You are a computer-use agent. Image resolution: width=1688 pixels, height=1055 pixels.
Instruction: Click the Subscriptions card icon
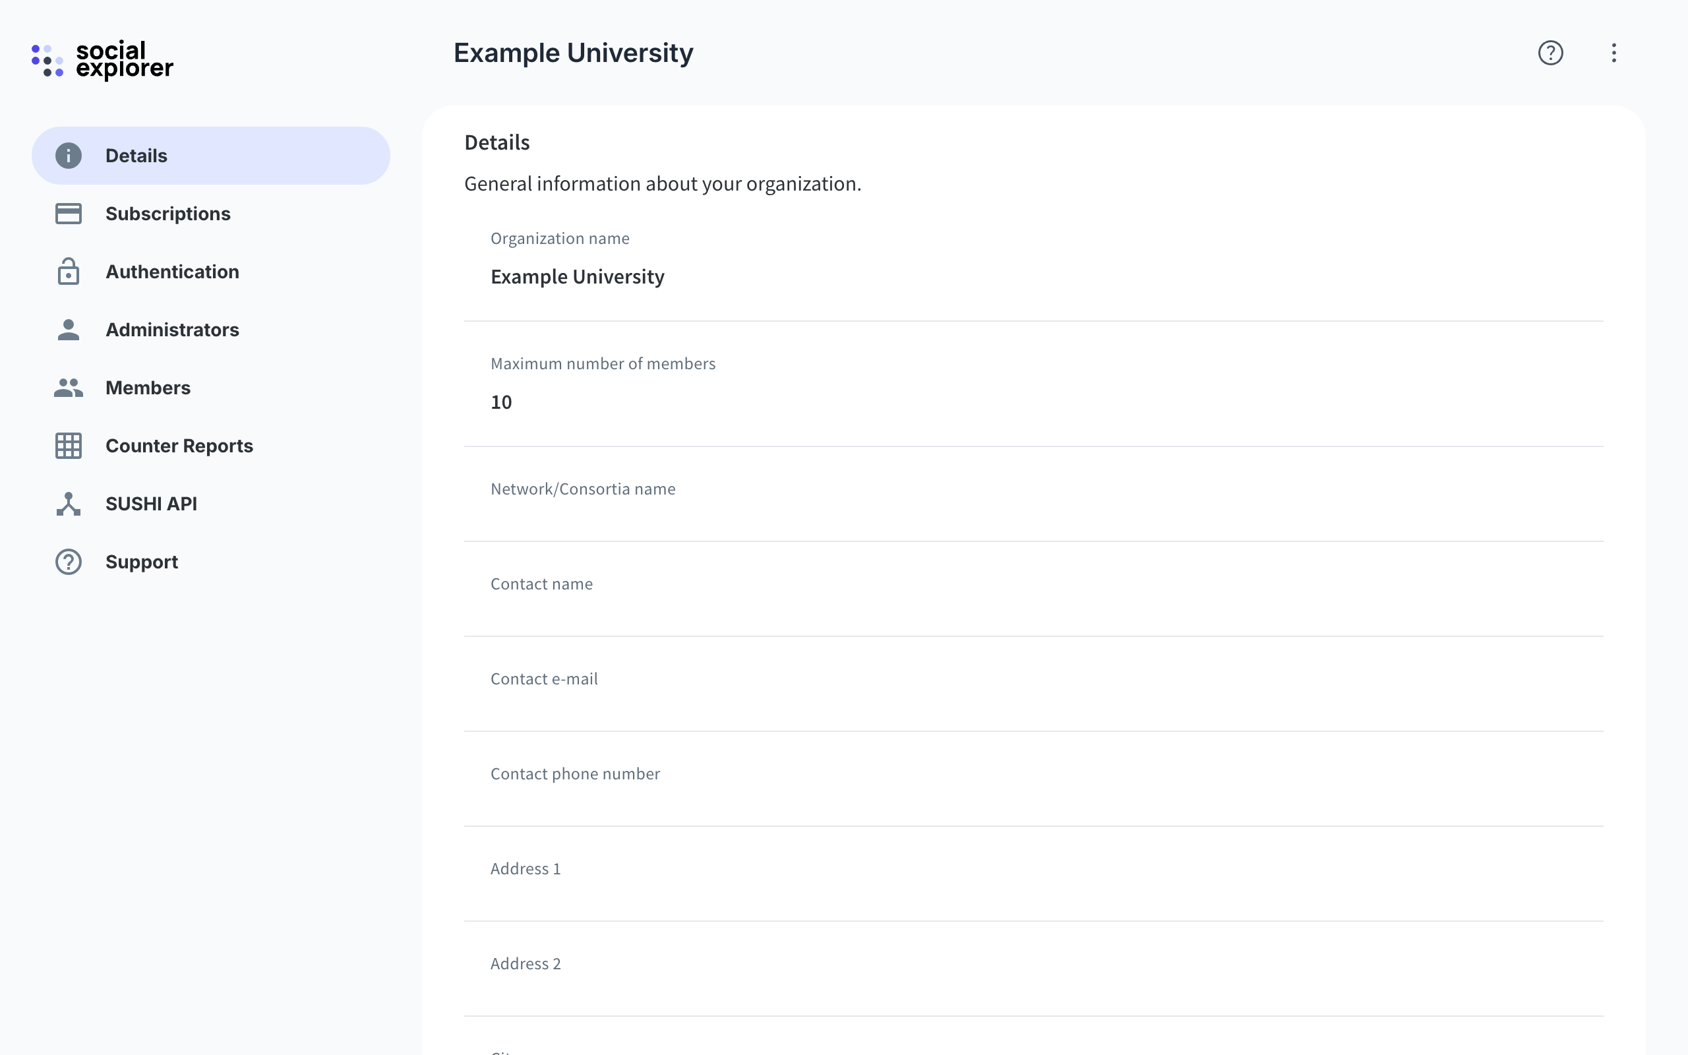[x=69, y=214]
